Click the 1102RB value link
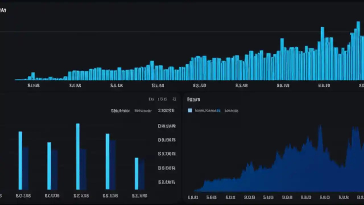This screenshot has width=364, height=205. (x=166, y=111)
